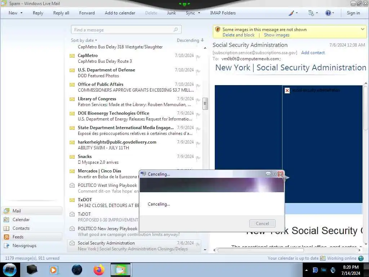The image size is (369, 277).
Task: Show hidden system tray icons
Action: tap(306, 270)
